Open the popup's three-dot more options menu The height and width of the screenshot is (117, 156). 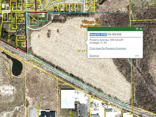pyautogui.click(x=137, y=56)
